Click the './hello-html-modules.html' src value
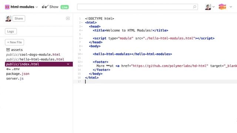237x133 pixels. (x=169, y=38)
